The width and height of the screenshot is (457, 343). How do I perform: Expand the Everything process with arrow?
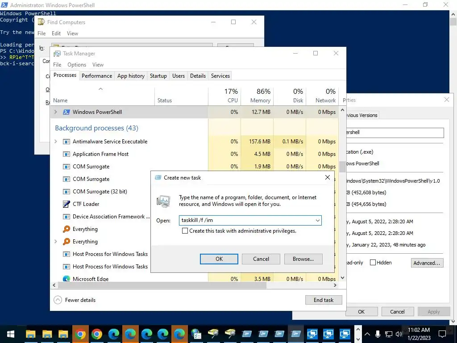click(56, 242)
